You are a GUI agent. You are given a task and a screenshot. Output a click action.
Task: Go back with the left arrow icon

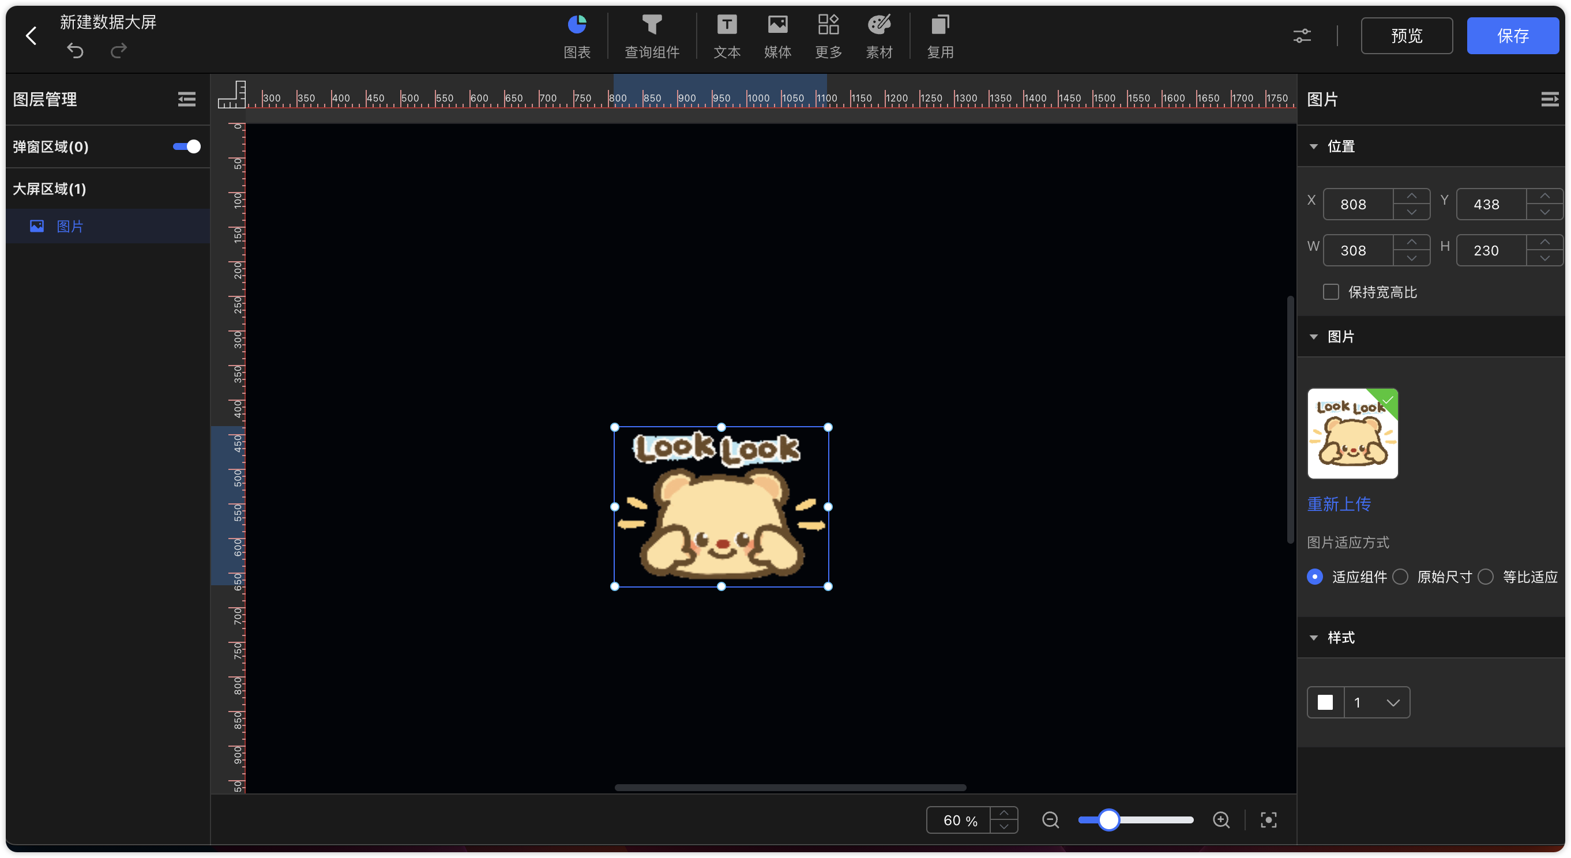31,35
